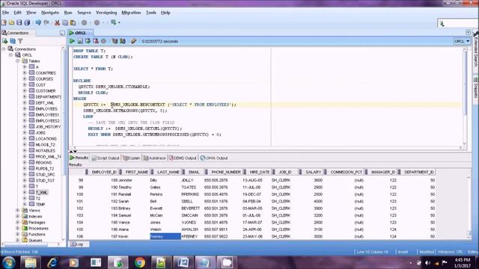Click the search field at top right
The height and width of the screenshot is (269, 479).
click(457, 23)
